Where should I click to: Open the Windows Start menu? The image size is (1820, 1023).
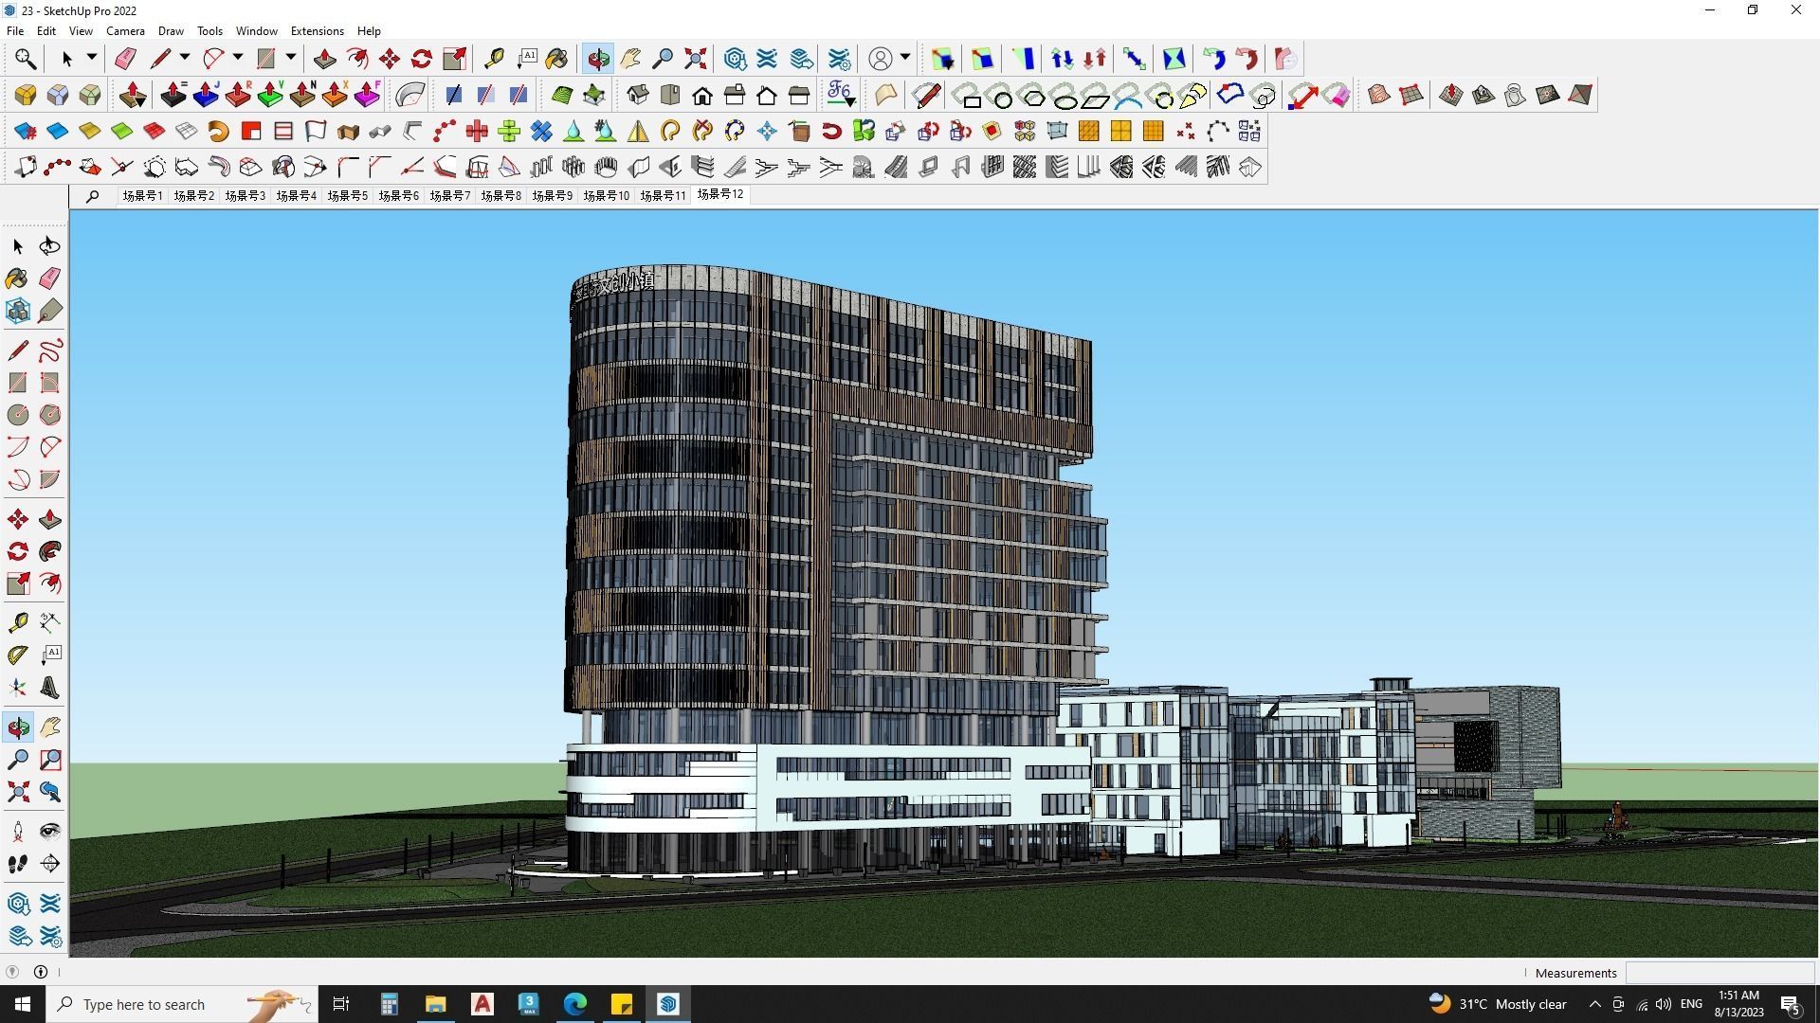pos(23,1004)
